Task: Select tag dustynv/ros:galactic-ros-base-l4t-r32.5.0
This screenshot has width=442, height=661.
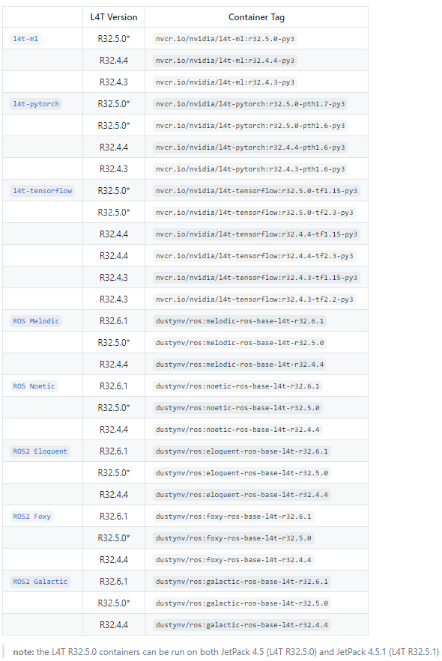Action: [x=242, y=603]
